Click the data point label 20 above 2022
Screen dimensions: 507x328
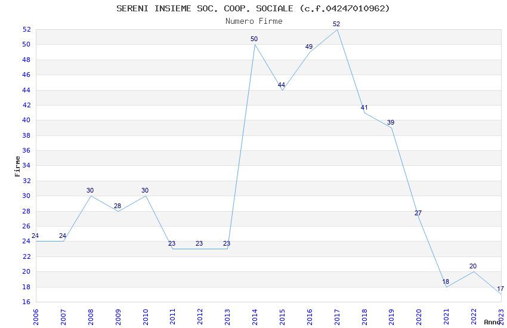click(473, 267)
